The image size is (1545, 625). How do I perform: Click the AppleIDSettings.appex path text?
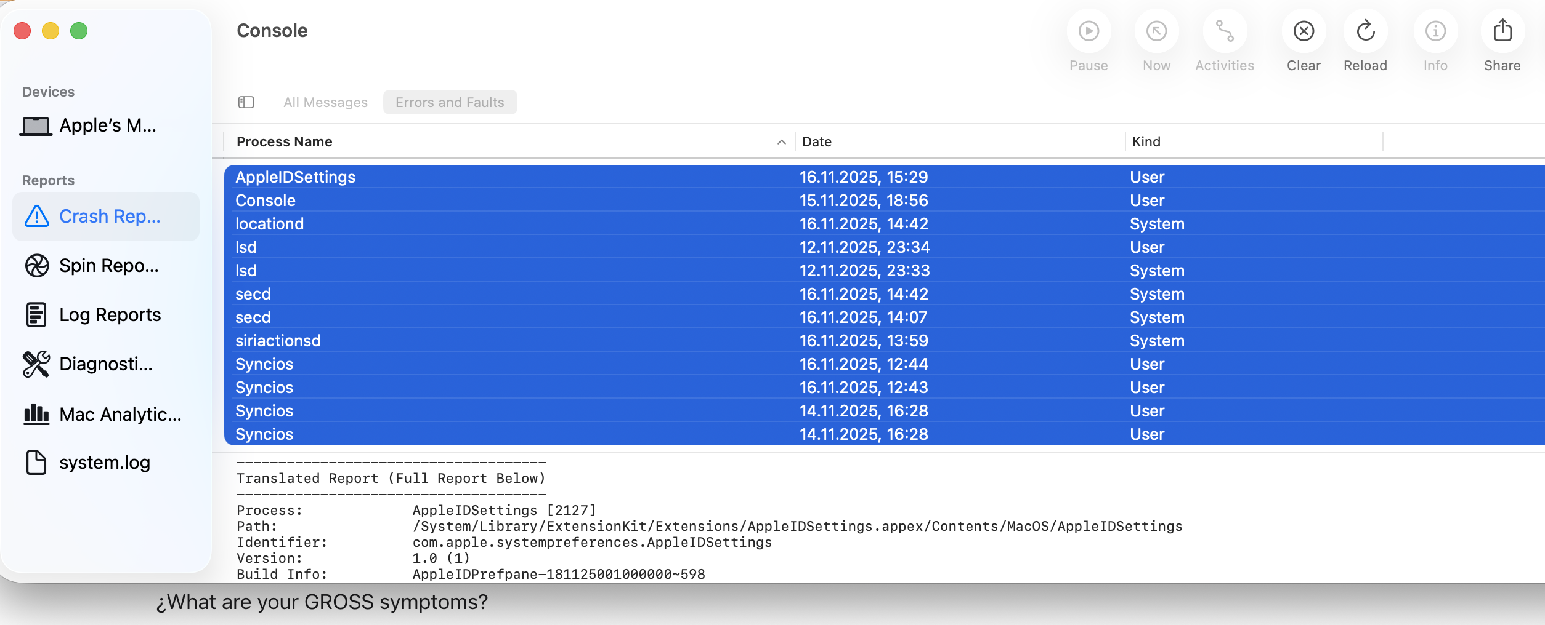797,527
